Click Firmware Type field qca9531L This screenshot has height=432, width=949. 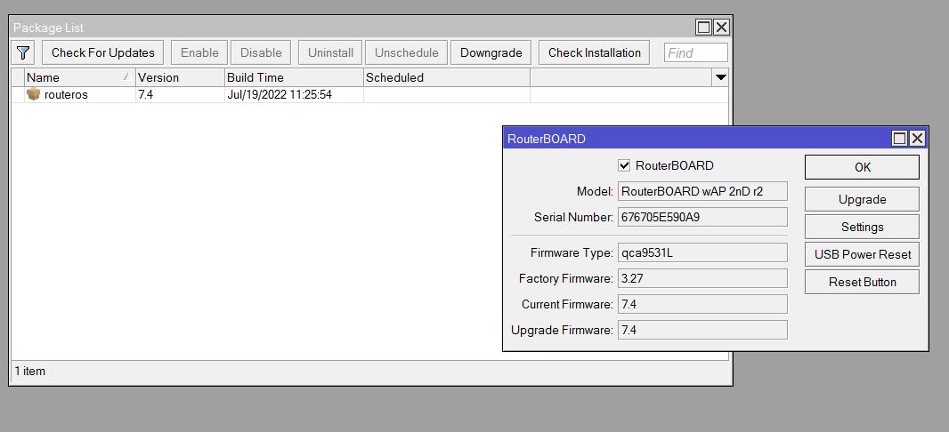pos(702,253)
